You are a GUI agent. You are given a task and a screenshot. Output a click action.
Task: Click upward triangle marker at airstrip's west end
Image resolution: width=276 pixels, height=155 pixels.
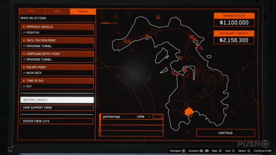(x=129, y=42)
